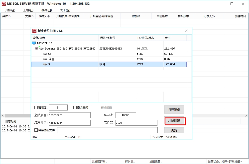Click the 设备/磁盘 column header
Image resolution: width=249 pixels, height=164 pixels.
65,38
